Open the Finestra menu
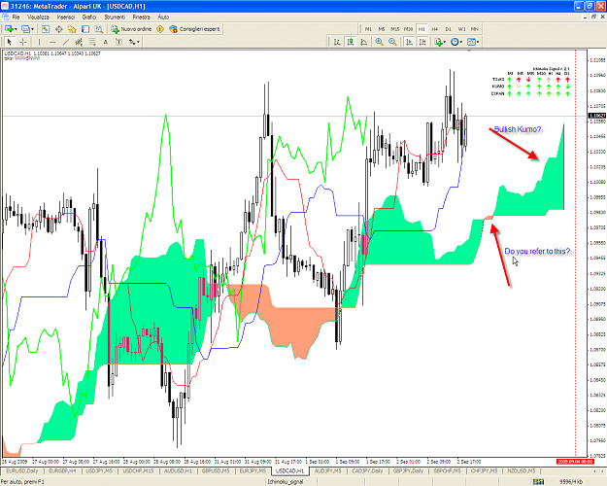The height and width of the screenshot is (486, 607). (x=141, y=17)
